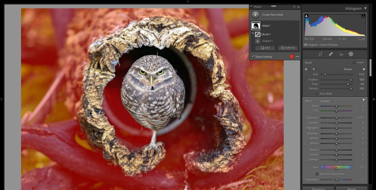Adjust the Temp slider
The height and width of the screenshot is (190, 376).
pyautogui.click(x=336, y=106)
